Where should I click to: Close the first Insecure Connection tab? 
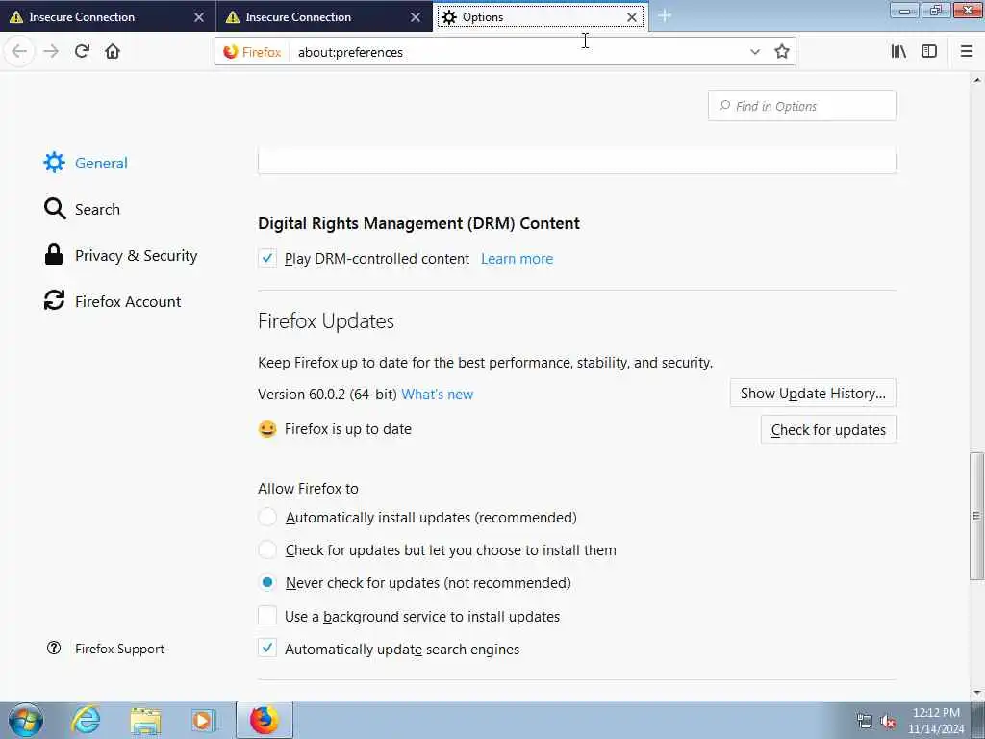tap(198, 17)
